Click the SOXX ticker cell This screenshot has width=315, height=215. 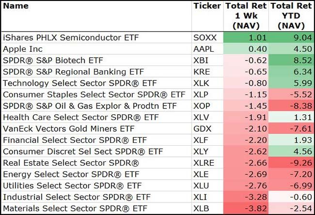click(x=205, y=37)
